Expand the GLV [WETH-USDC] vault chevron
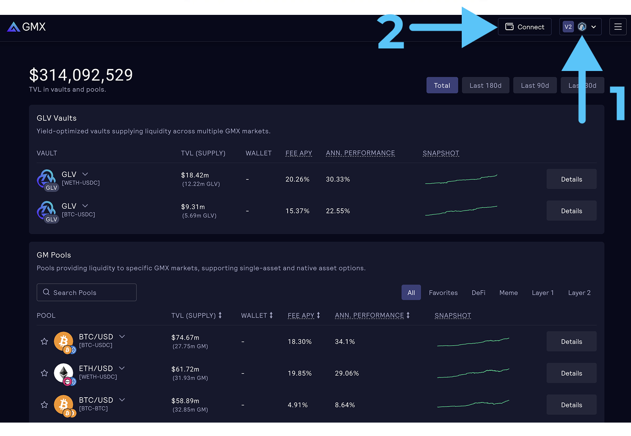The image size is (631, 436). pyautogui.click(x=85, y=174)
